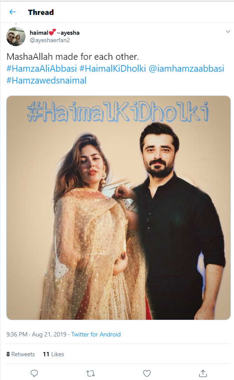234x380 pixels.
Task: Click the red hearts emoji in display name
Action: (x=52, y=32)
